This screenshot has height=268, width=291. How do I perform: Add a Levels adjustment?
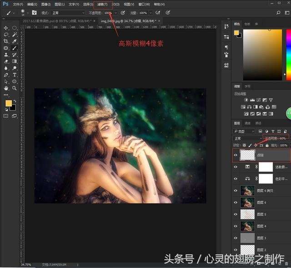[x=252, y=100]
